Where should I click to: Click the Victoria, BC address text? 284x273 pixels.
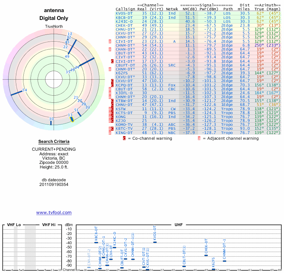click(x=54, y=158)
